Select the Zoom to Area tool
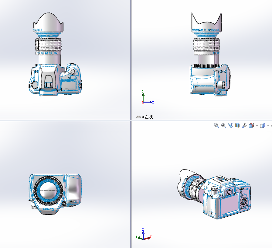 tap(223, 125)
